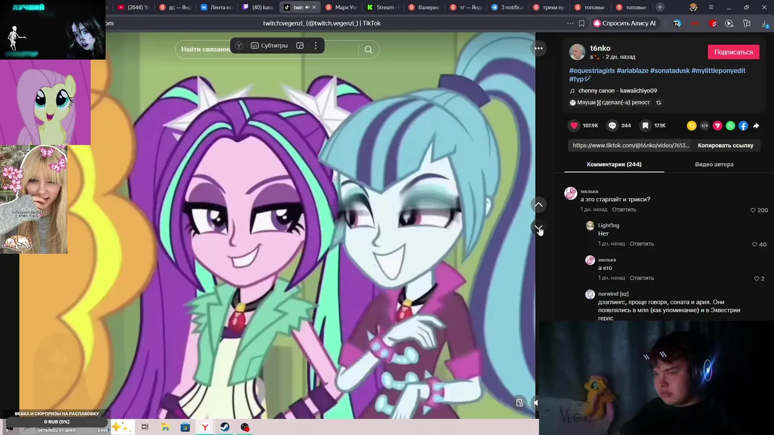Image resolution: width=774 pixels, height=435 pixels.
Task: Switch to the Лента новостей VK tab
Action: [x=216, y=7]
